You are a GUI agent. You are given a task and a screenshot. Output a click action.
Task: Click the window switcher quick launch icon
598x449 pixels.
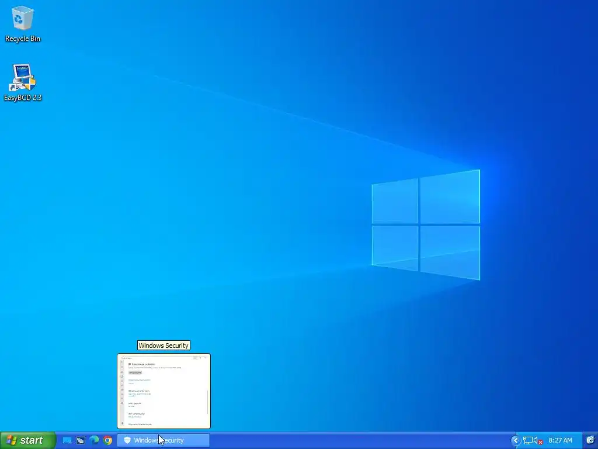[x=81, y=441]
